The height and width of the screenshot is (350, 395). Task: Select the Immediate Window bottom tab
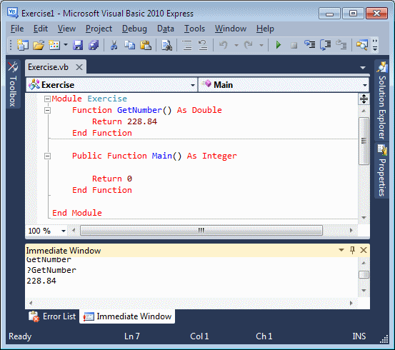(127, 316)
